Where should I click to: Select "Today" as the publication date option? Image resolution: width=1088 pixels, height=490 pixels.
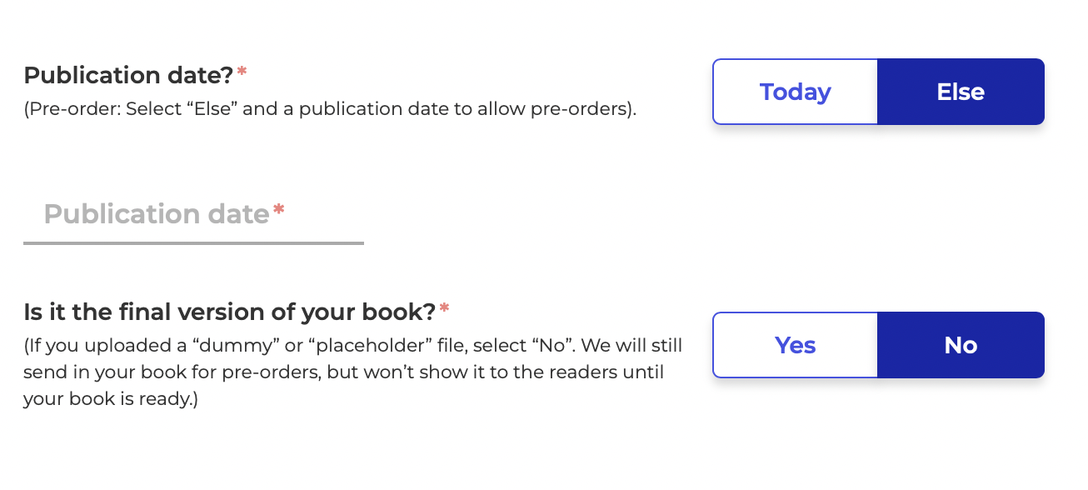795,92
